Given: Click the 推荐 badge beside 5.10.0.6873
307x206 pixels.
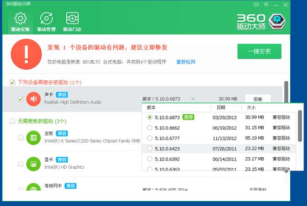Looking at the screenshot, I should tap(188, 117).
